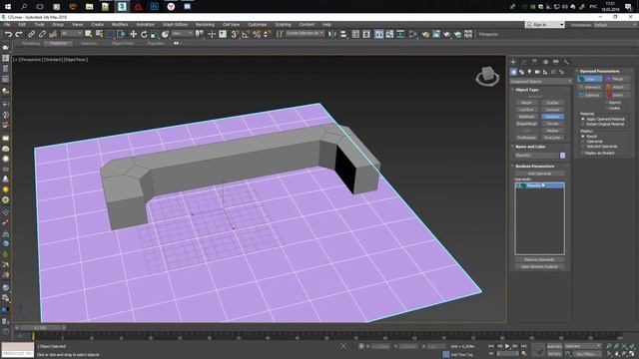Toggle the Angle Snap icon
This screenshot has width=639, height=359.
[x=246, y=35]
